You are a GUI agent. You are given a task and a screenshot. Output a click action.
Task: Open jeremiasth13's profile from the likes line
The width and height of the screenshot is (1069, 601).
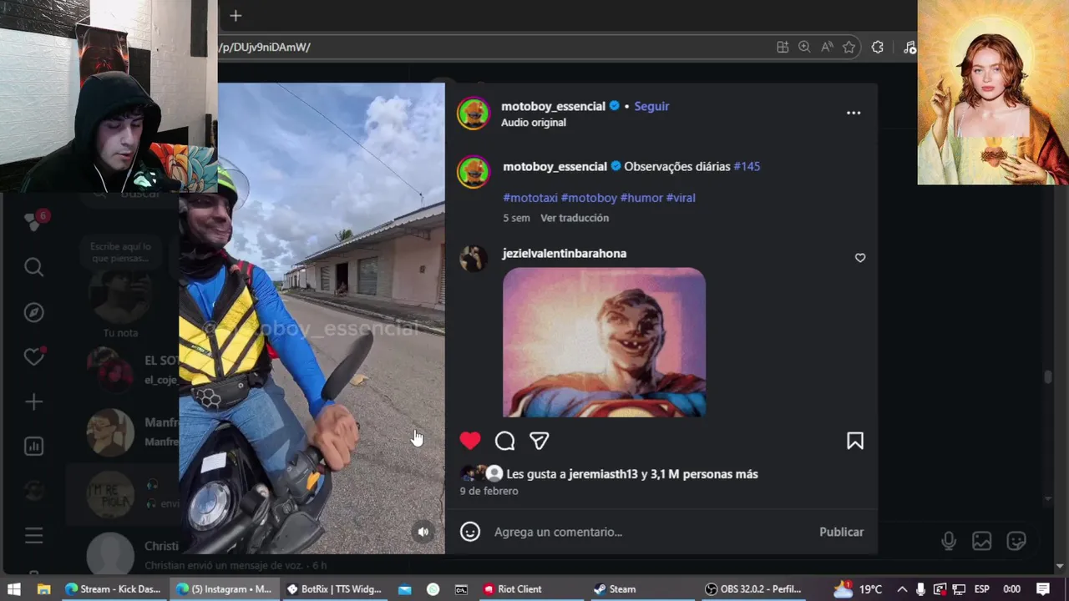coord(603,474)
